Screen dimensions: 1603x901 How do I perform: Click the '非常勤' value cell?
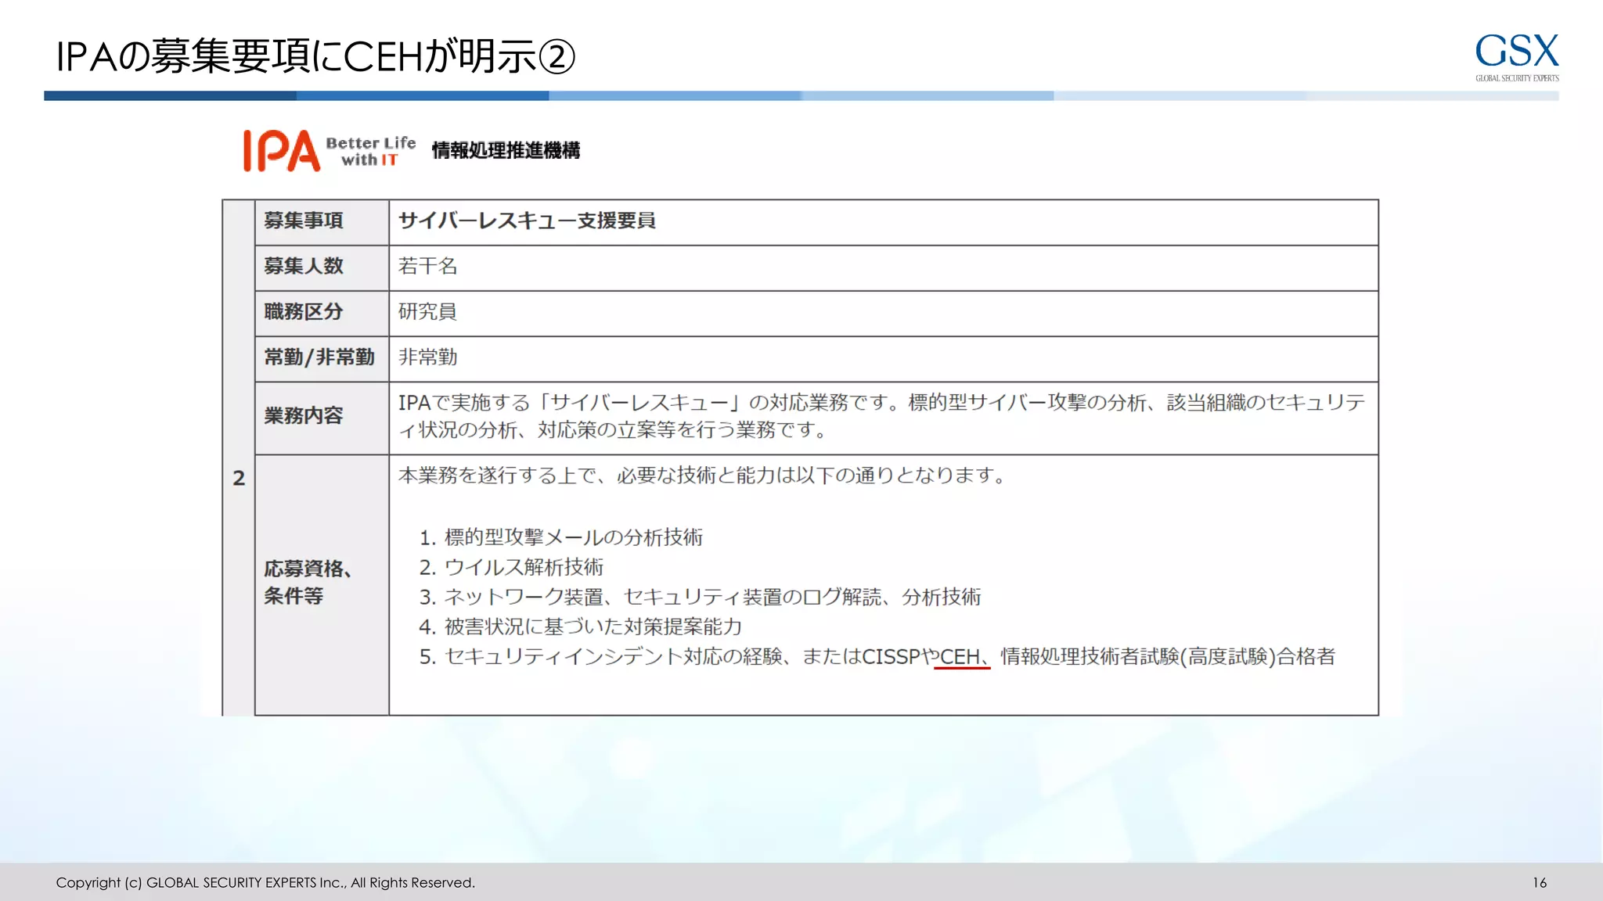[x=883, y=358]
